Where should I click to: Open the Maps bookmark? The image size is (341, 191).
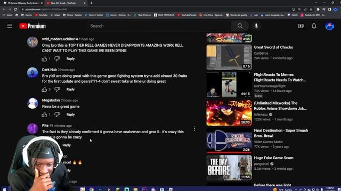tap(55, 15)
